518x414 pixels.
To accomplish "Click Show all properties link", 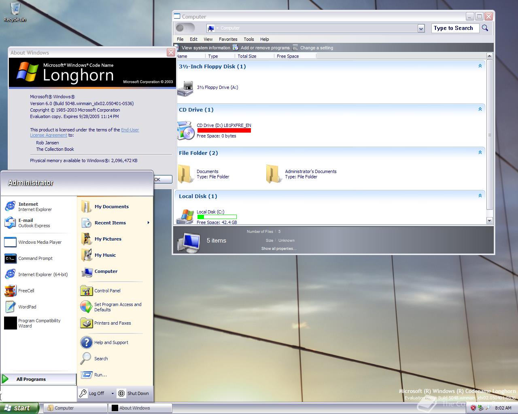I will pos(279,249).
